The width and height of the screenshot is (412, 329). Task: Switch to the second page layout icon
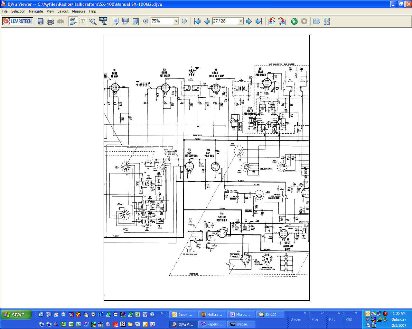[126, 22]
